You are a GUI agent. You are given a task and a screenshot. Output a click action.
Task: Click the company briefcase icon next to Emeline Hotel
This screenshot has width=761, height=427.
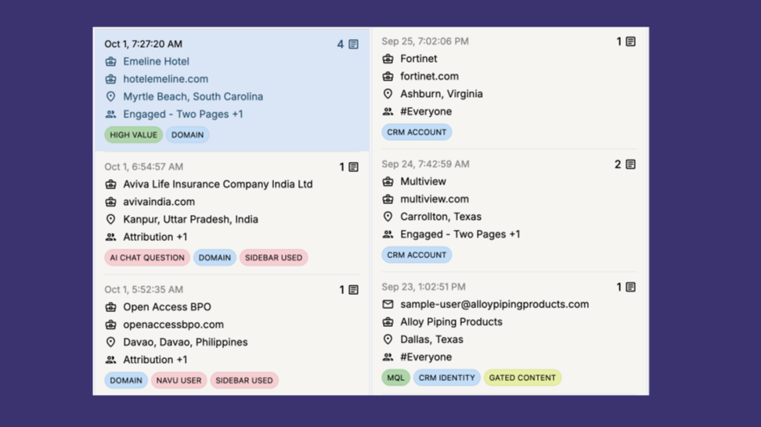tap(110, 62)
